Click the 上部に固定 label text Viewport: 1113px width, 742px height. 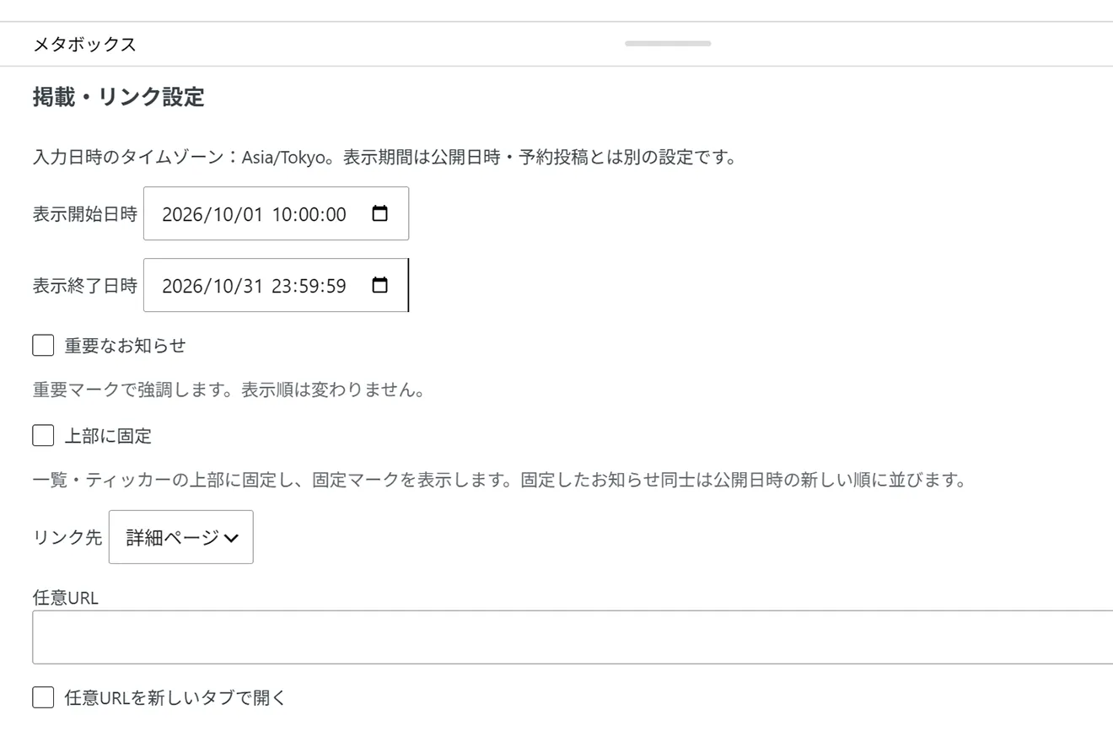pyautogui.click(x=108, y=436)
